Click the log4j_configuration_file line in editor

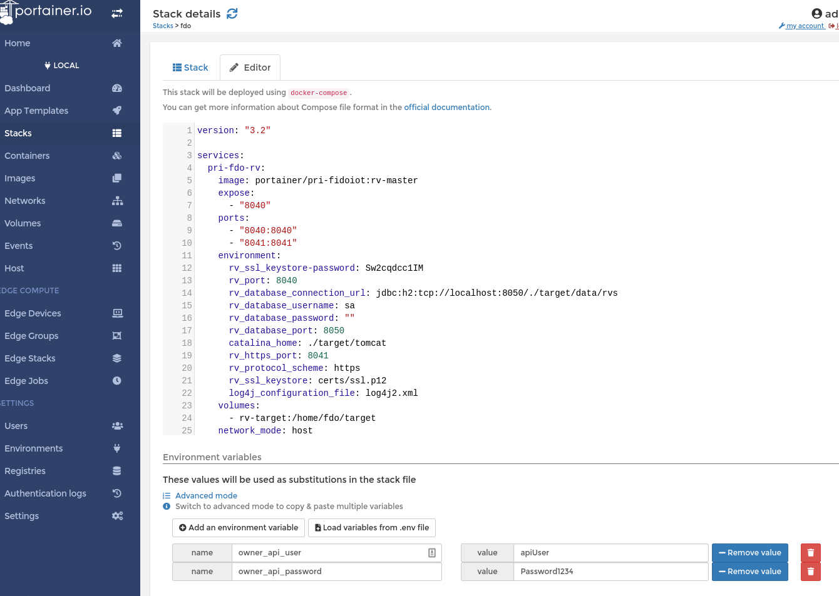pos(323,393)
